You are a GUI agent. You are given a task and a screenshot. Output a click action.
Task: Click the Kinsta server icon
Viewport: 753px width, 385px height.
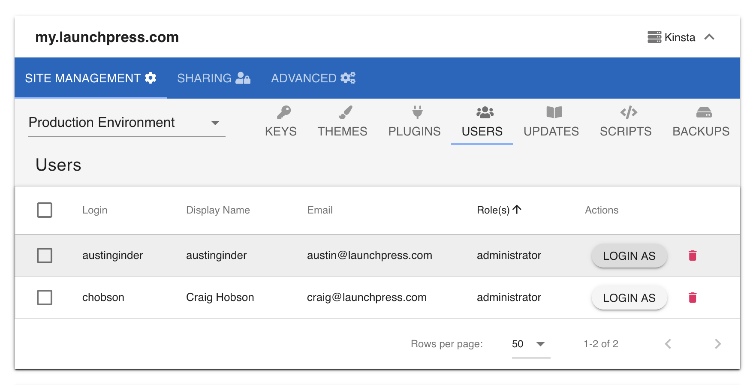(654, 37)
